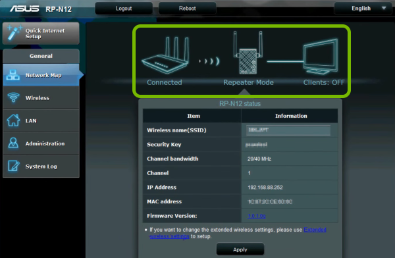Click the LAN house icon
This screenshot has width=395, height=258.
(x=13, y=120)
